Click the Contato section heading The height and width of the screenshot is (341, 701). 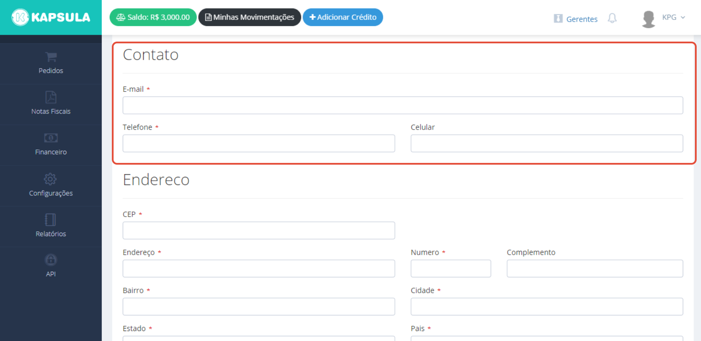point(151,55)
